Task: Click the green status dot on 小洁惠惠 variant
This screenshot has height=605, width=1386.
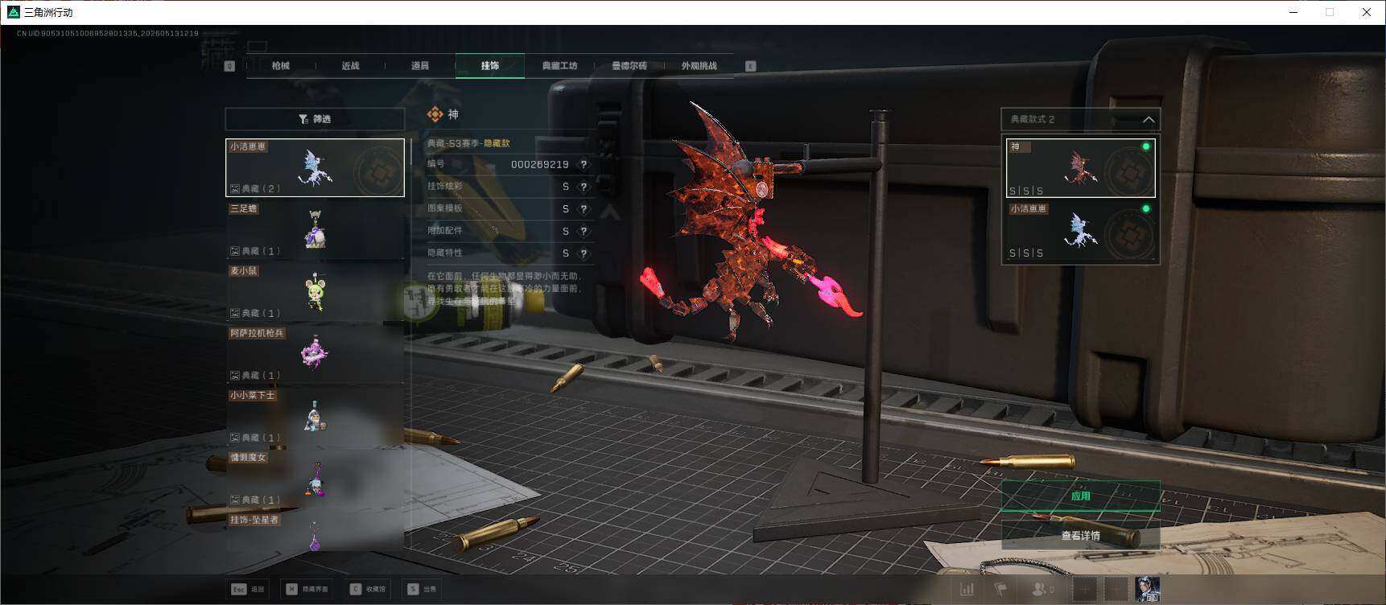Action: pyautogui.click(x=1146, y=208)
